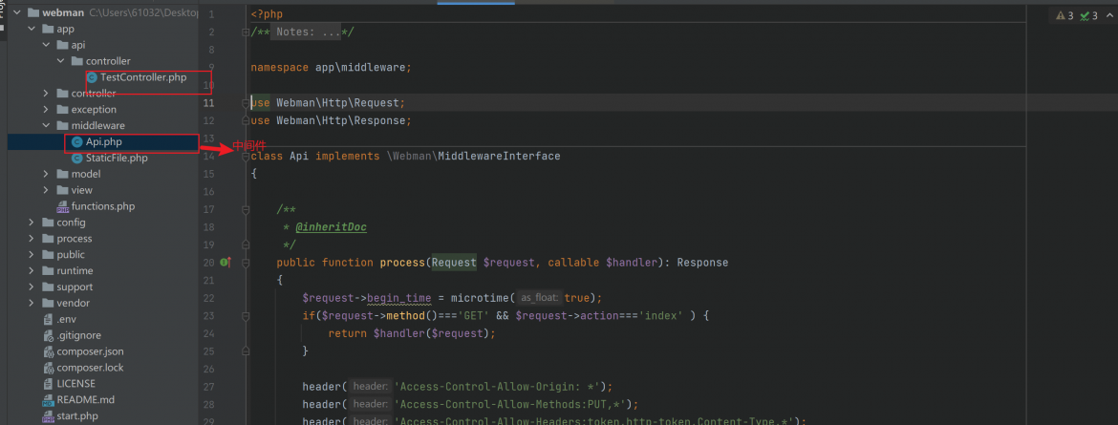Expand the vendor folder
Image resolution: width=1118 pixels, height=425 pixels.
pos(32,303)
